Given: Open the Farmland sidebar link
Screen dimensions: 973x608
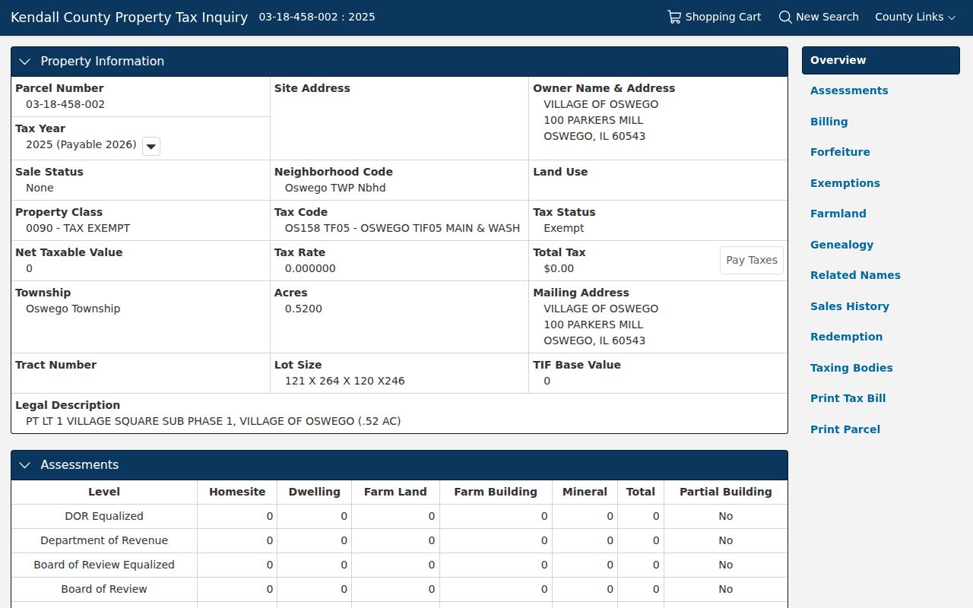Looking at the screenshot, I should (838, 214).
